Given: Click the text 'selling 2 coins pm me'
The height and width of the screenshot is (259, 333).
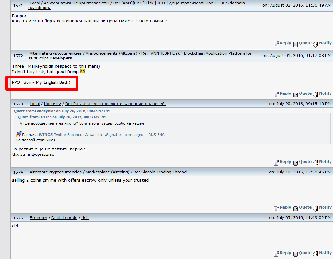Looking at the screenshot, I should point(34,180).
